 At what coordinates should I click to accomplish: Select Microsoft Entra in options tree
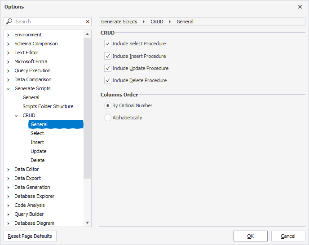pos(31,61)
